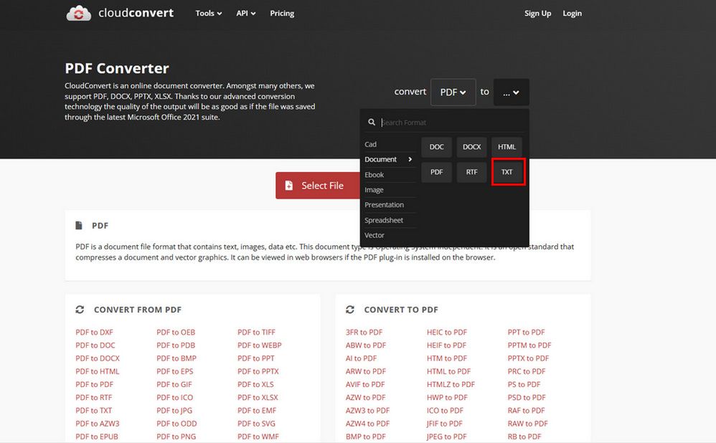Image resolution: width=716 pixels, height=443 pixels.
Task: Open the 3FR to PDF link
Action: [364, 332]
